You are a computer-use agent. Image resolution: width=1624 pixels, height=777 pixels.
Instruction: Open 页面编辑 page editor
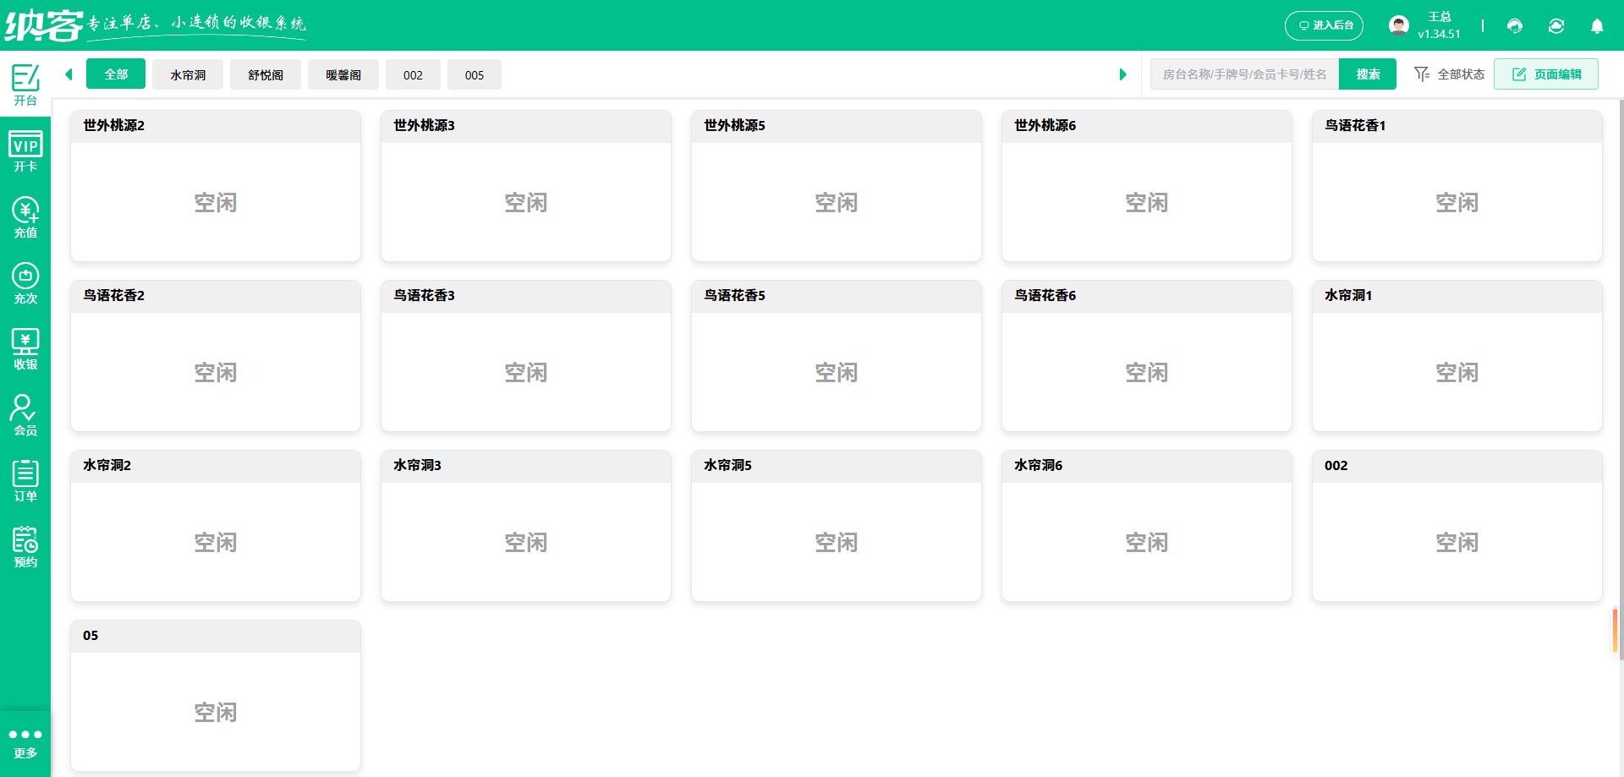tap(1546, 74)
